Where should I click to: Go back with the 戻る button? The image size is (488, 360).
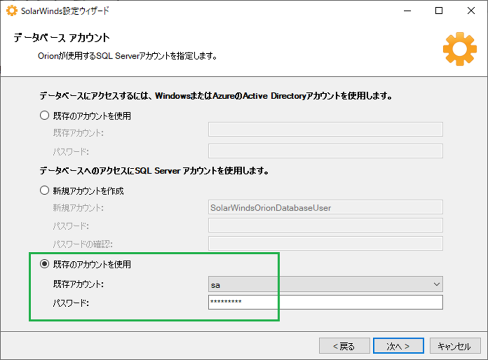[x=344, y=346]
